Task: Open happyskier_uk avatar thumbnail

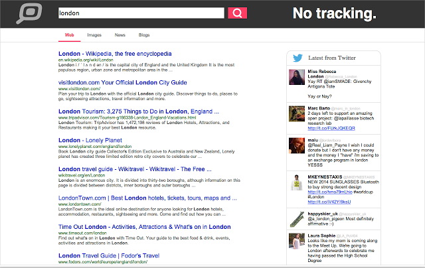Action: pyautogui.click(x=297, y=219)
